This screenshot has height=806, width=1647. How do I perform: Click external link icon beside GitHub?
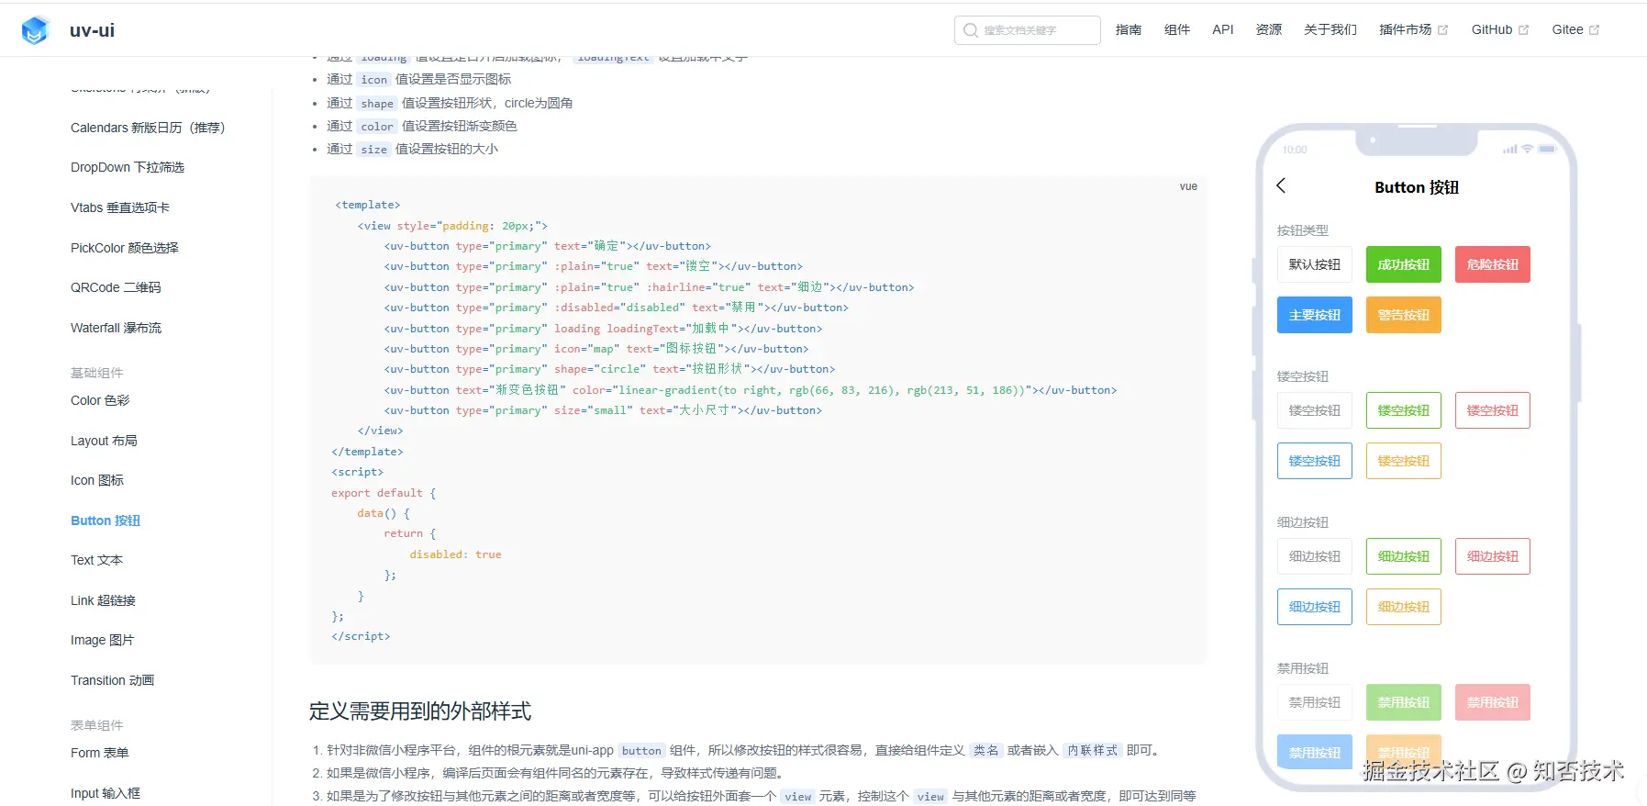click(x=1523, y=30)
